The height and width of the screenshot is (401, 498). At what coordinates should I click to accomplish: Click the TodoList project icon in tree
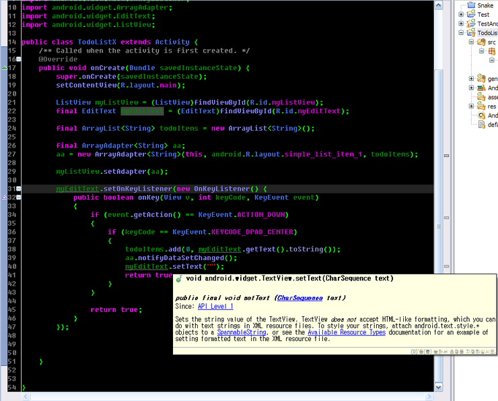click(471, 32)
